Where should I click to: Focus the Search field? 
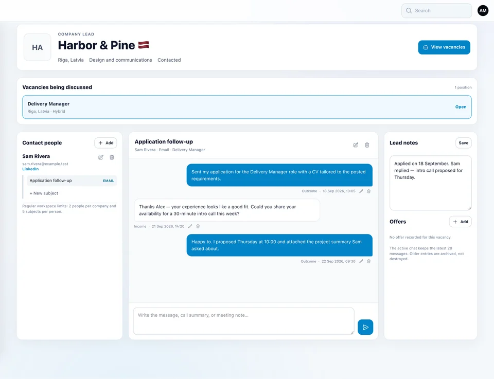point(437,11)
